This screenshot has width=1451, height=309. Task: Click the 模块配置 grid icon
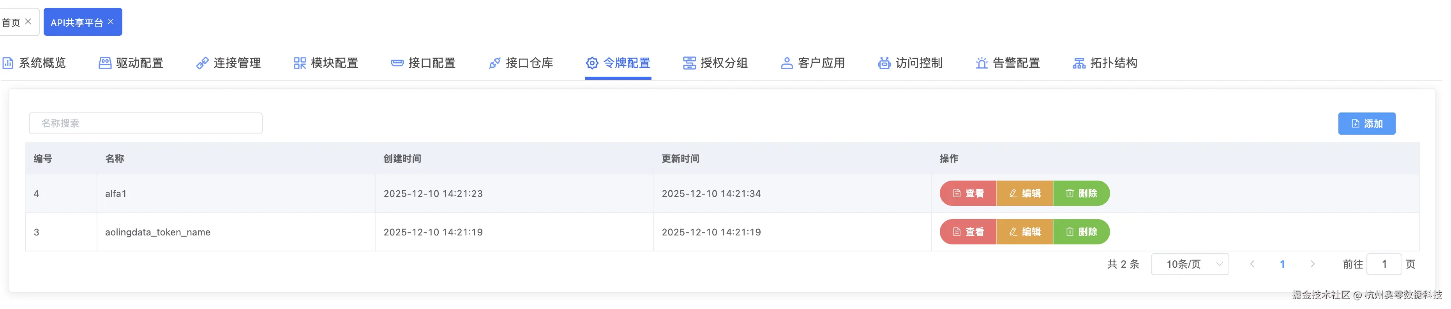point(300,63)
